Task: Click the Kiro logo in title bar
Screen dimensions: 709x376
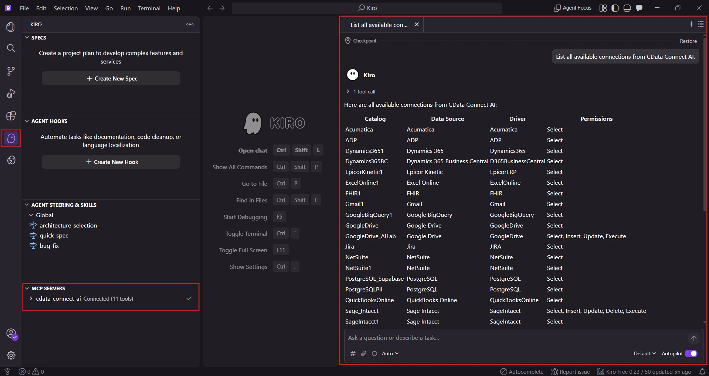Action: coord(8,8)
